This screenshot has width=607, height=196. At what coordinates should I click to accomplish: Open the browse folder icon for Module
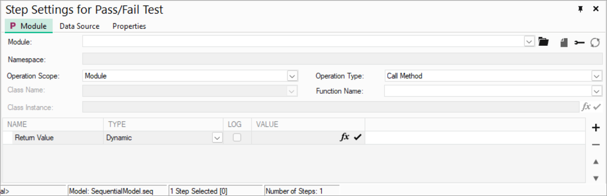pos(543,42)
